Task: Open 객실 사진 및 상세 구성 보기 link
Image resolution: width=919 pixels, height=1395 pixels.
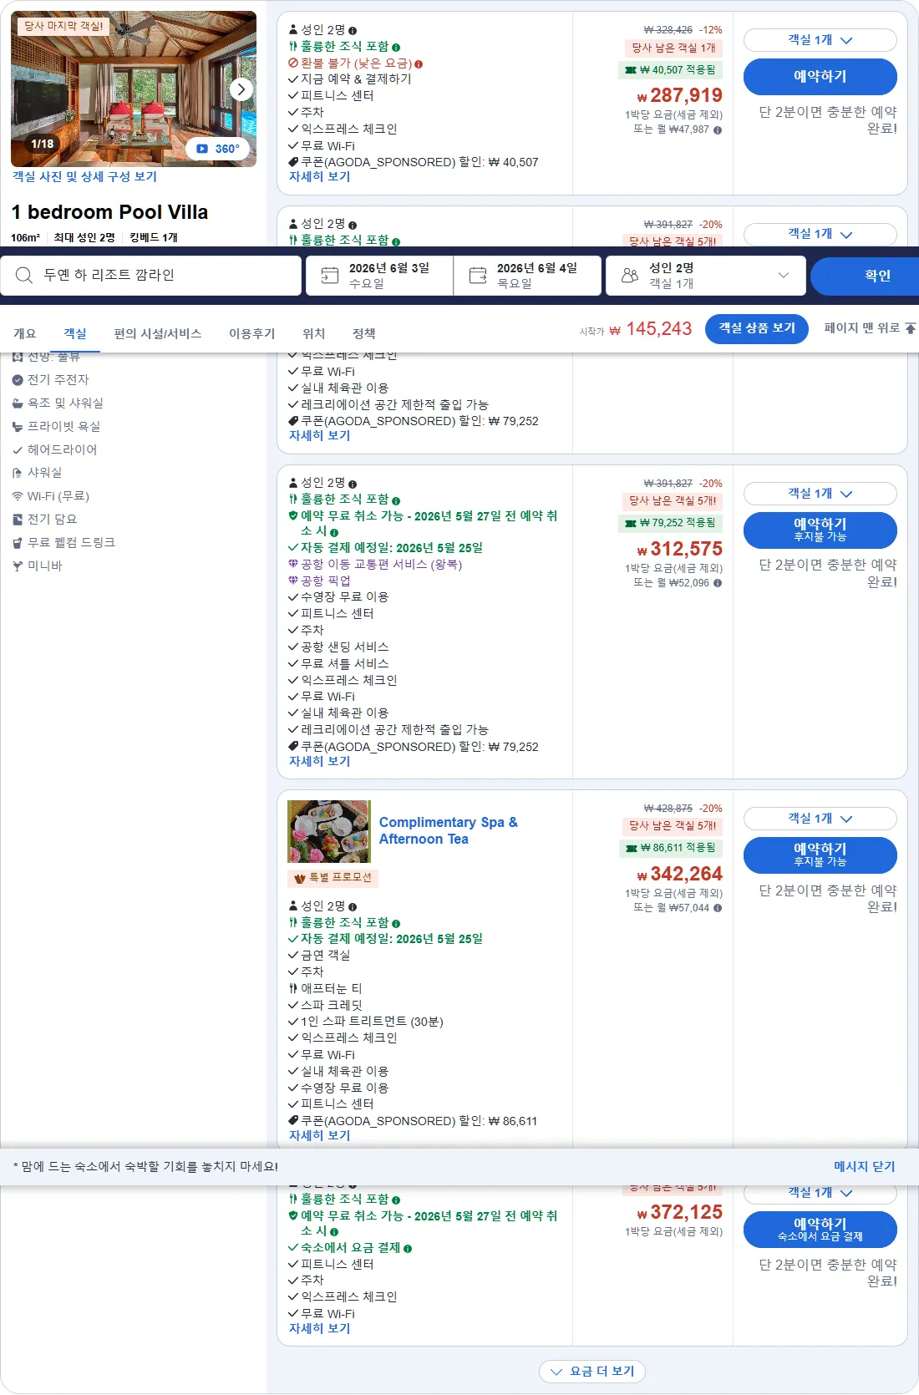Action: 84,177
